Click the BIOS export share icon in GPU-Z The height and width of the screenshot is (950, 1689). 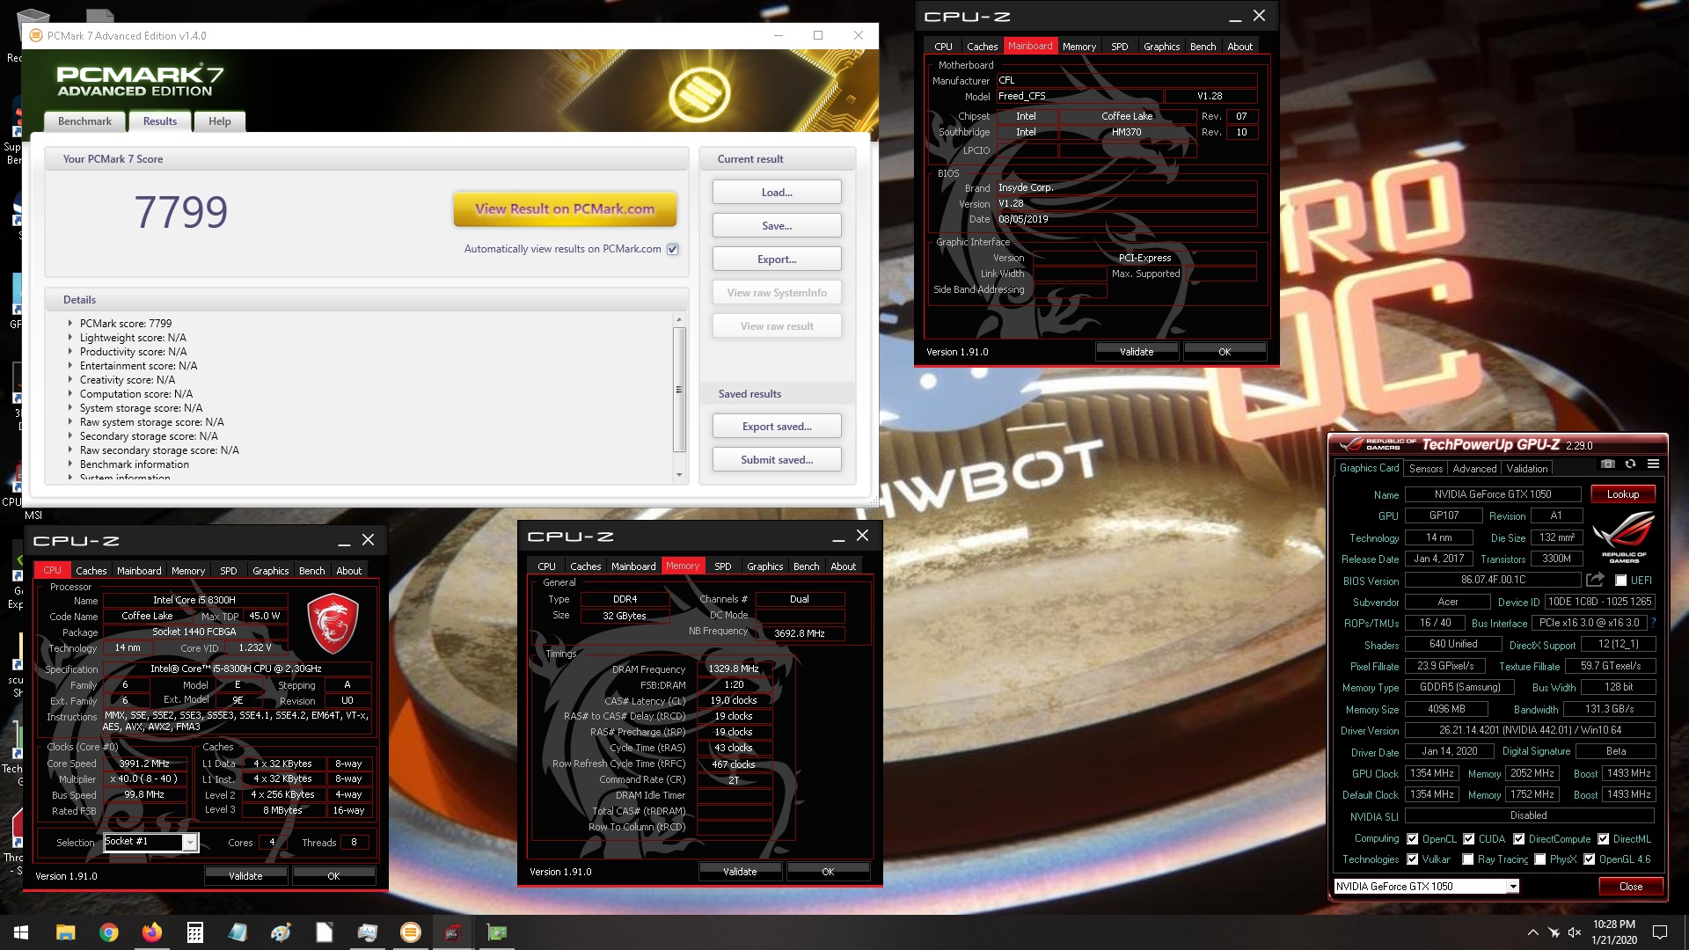[1595, 580]
